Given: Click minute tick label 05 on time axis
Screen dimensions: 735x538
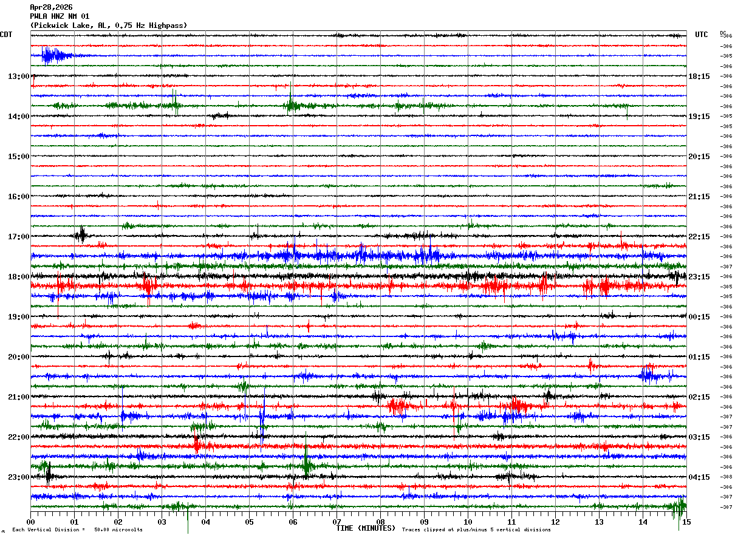Looking at the screenshot, I should (249, 522).
